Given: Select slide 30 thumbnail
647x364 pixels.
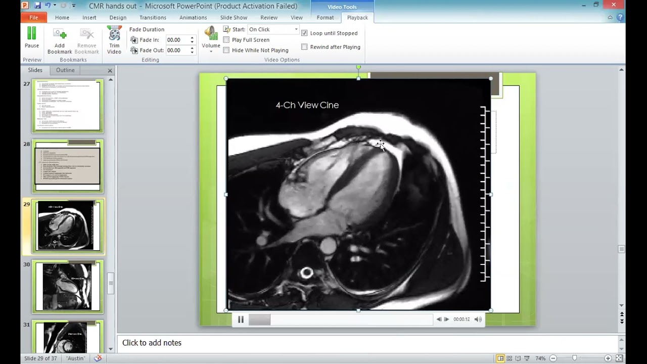Looking at the screenshot, I should 68,287.
